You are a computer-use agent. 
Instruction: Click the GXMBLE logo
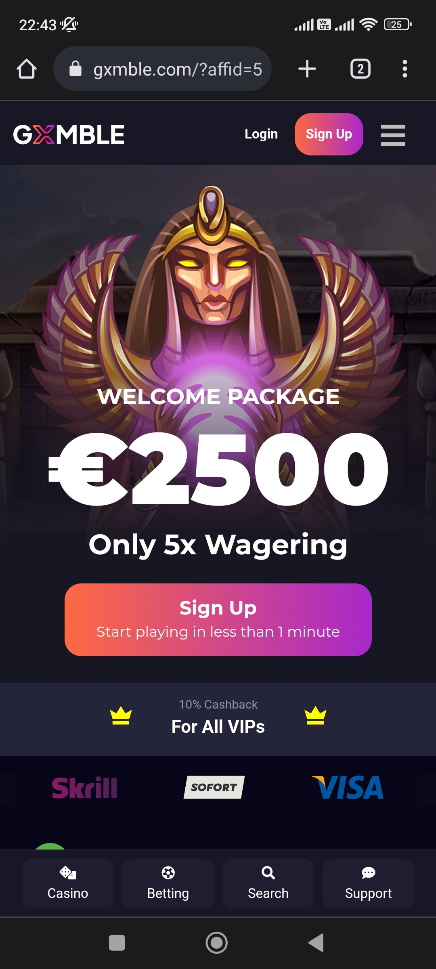click(69, 134)
